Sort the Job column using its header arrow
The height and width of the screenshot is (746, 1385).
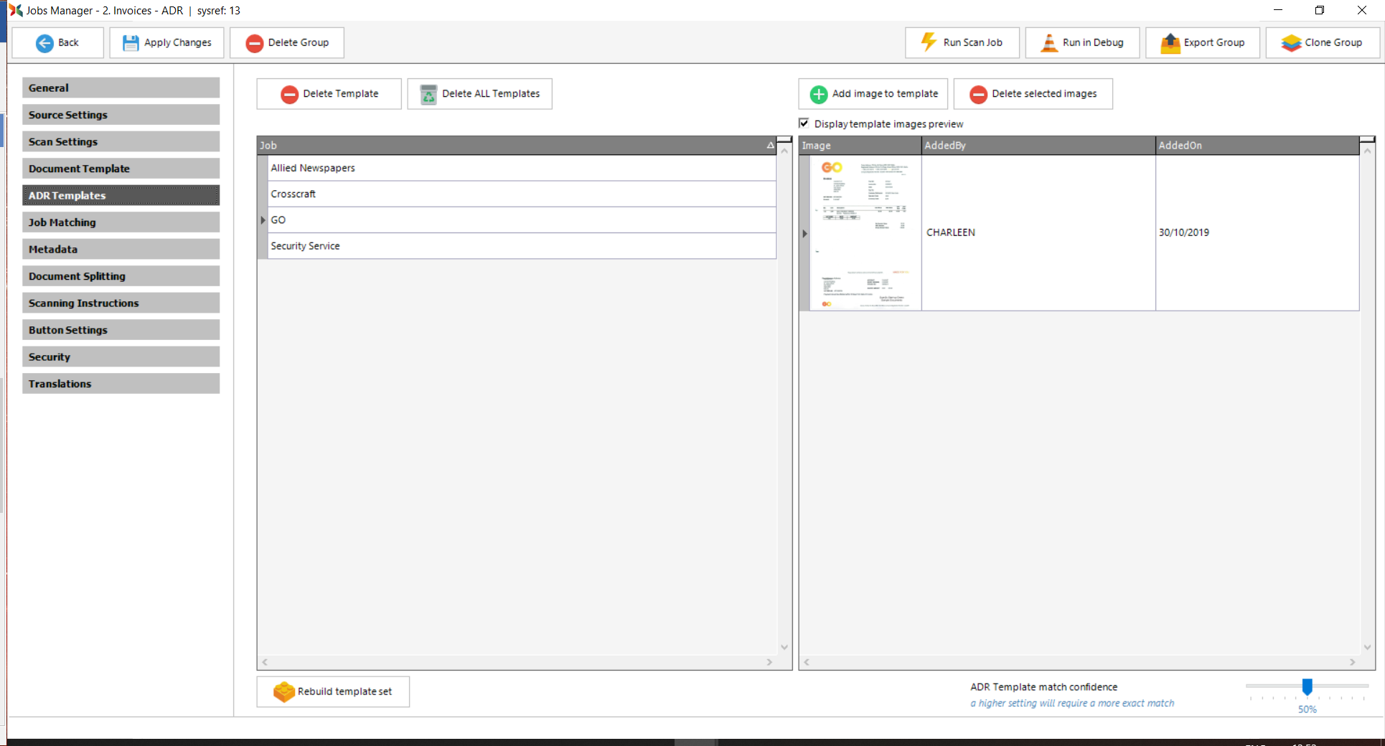point(770,146)
